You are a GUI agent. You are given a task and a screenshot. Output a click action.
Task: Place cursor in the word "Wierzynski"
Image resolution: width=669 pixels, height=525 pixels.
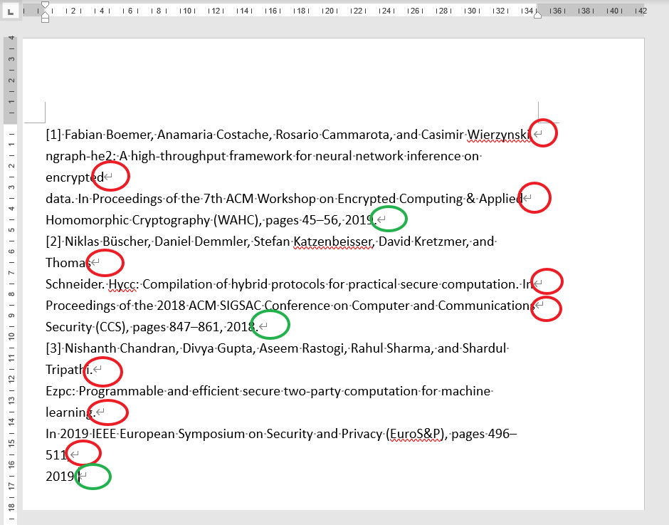[499, 135]
